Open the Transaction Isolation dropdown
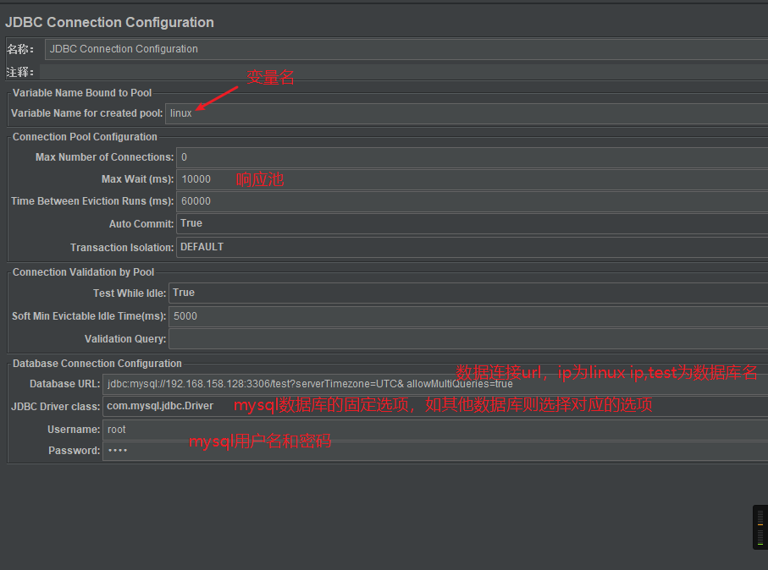Image resolution: width=768 pixels, height=570 pixels. (471, 247)
